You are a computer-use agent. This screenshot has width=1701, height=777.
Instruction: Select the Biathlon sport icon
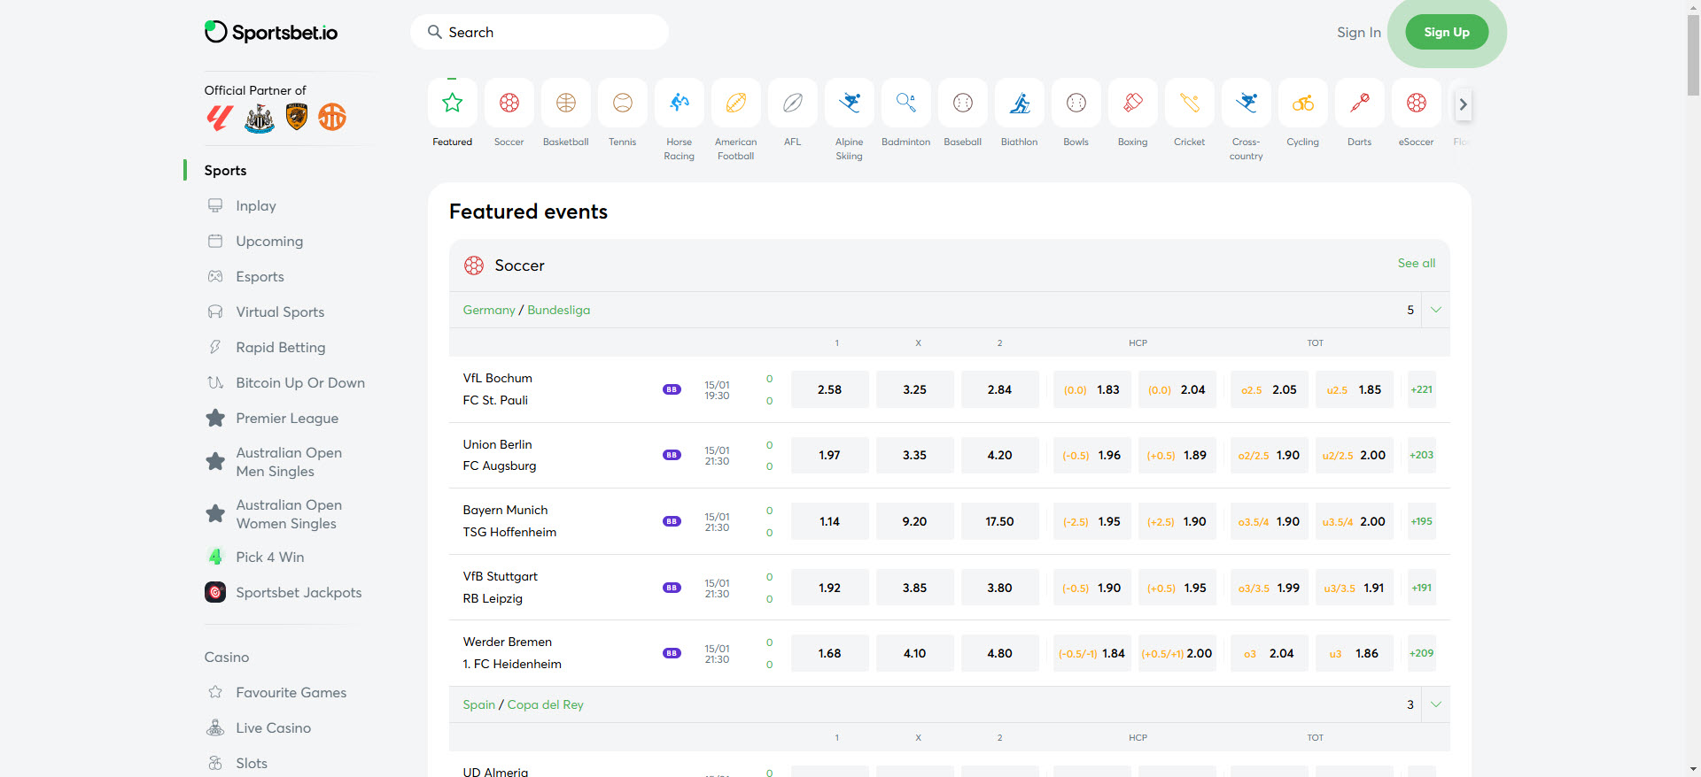(x=1019, y=104)
